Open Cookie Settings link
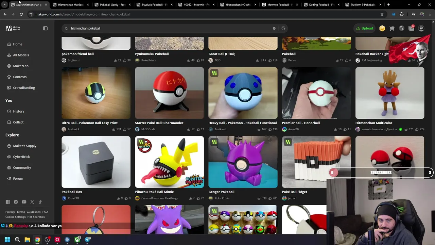Viewport: 435px width, 245px height. pos(15,217)
